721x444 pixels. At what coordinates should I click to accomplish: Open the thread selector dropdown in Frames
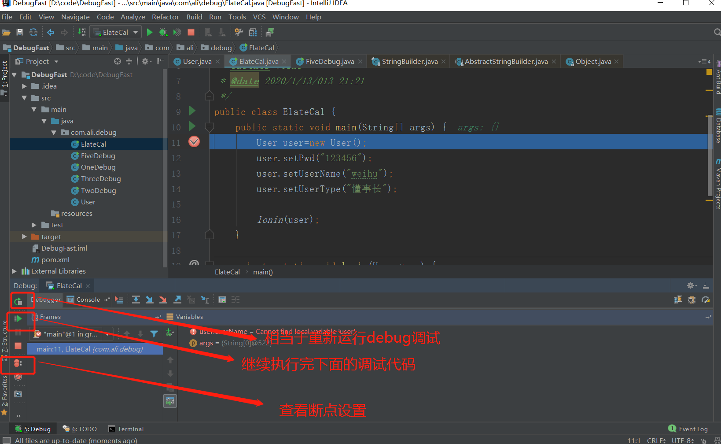pos(107,334)
